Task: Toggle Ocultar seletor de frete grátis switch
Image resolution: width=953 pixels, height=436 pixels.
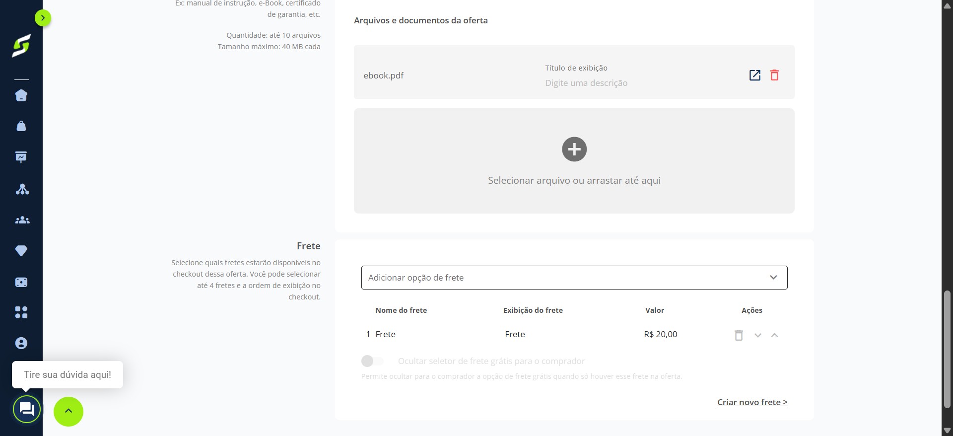Action: click(x=373, y=361)
